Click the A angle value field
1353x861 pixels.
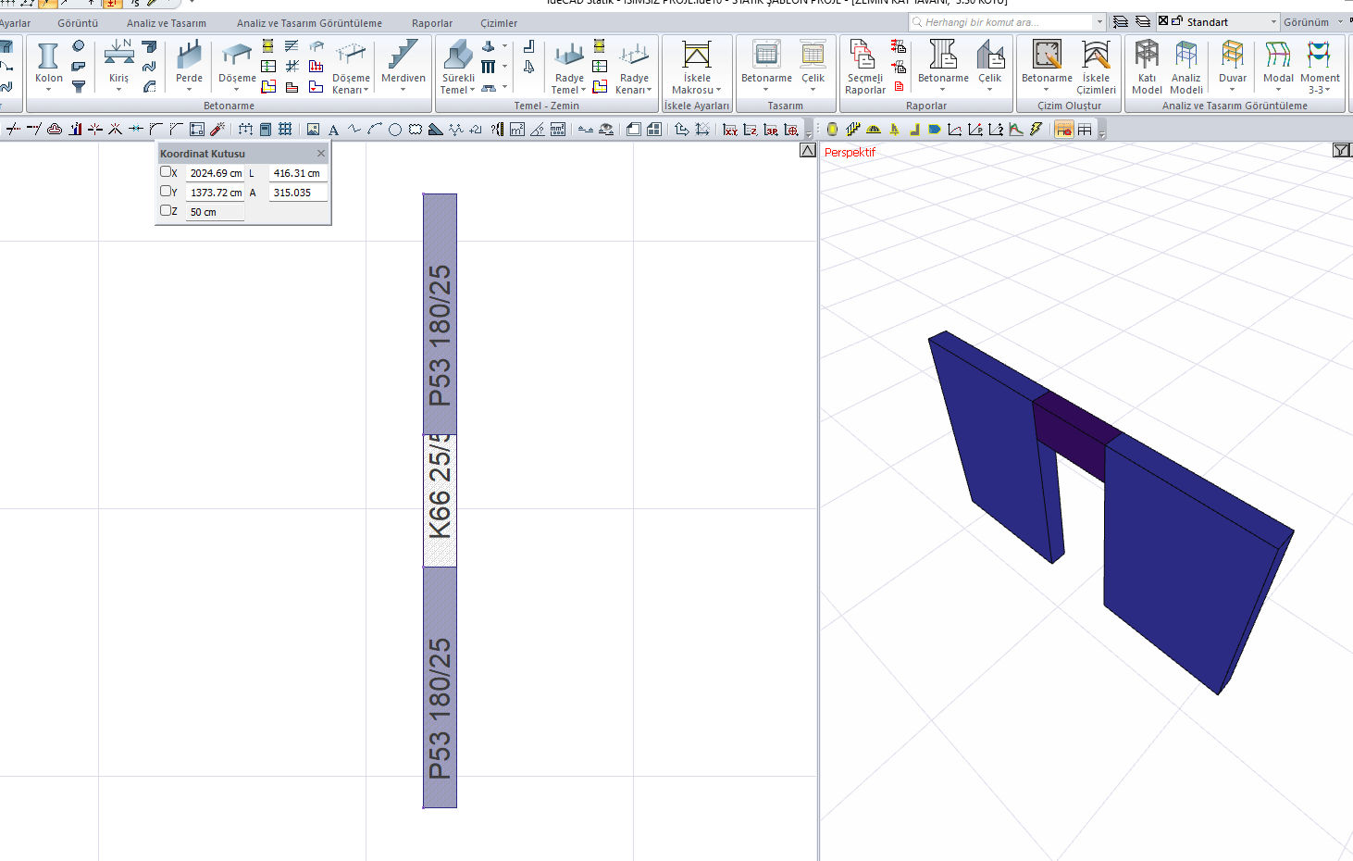tap(297, 193)
